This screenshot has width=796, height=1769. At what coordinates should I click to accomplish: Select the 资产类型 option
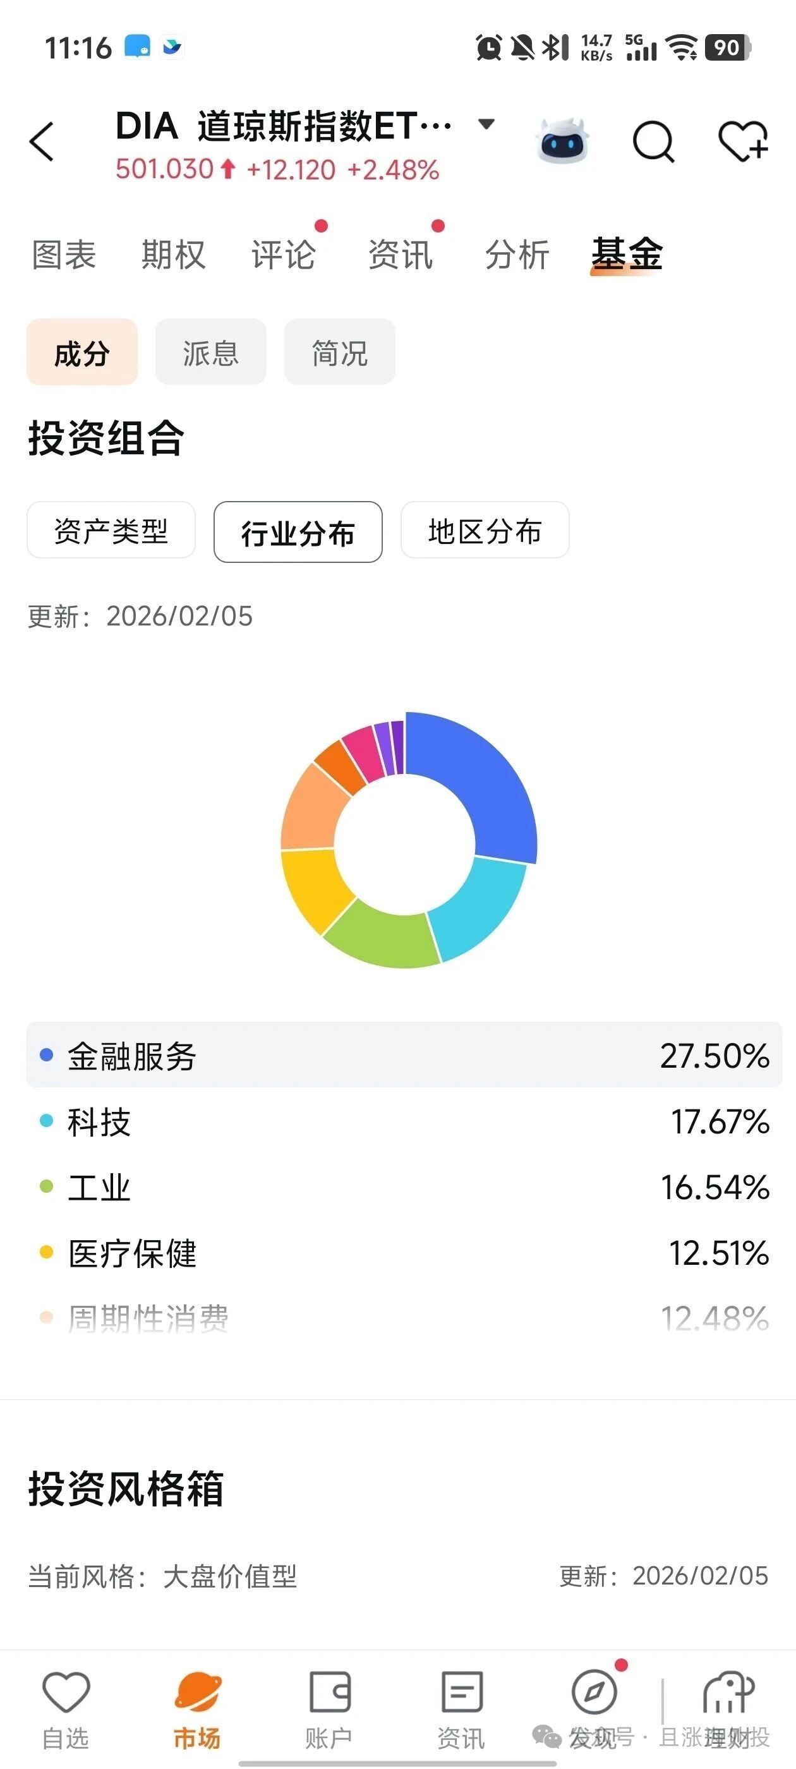point(111,531)
